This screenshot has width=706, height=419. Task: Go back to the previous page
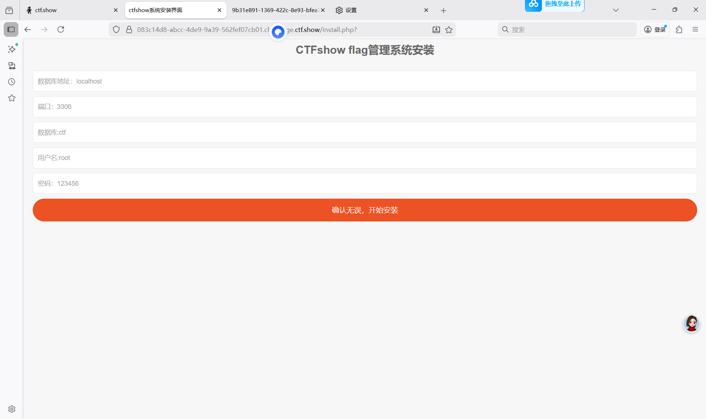28,29
